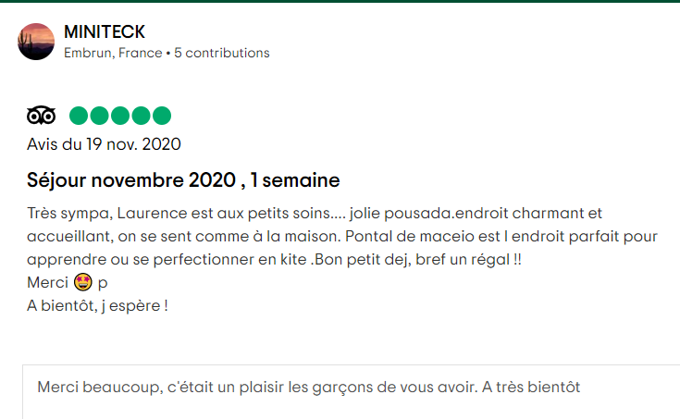
Task: Click the MINITECK profile avatar picture
Action: 36,42
